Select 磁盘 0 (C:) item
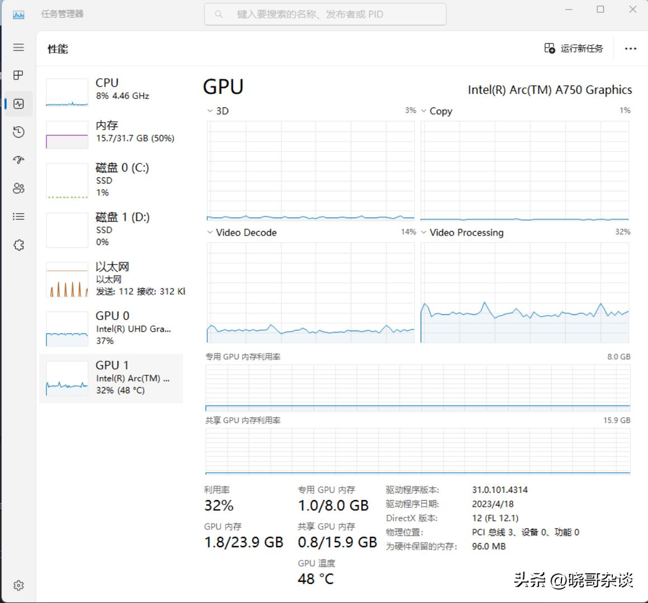The width and height of the screenshot is (648, 603). [111, 181]
